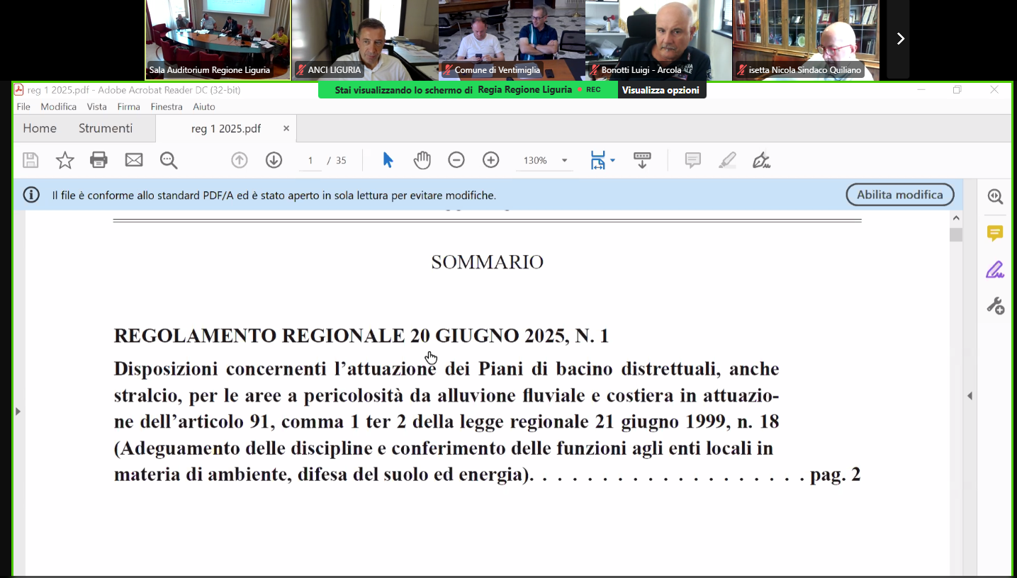
Task: Click the document vertical scrollbar thumb
Action: coord(956,235)
